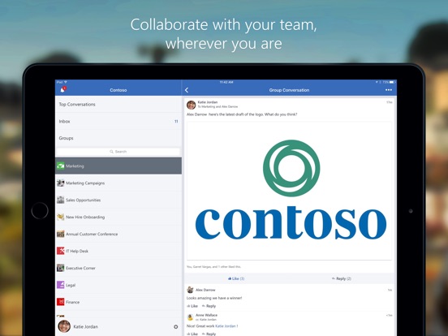Click the Anne Wallace commenter name
This screenshot has height=336, width=448.
(206, 315)
